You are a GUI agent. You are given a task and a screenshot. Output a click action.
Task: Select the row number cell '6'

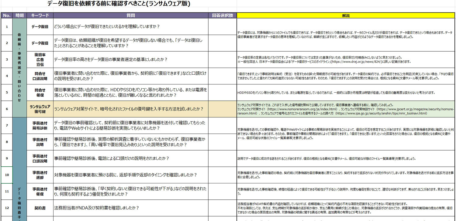click(x=7, y=109)
